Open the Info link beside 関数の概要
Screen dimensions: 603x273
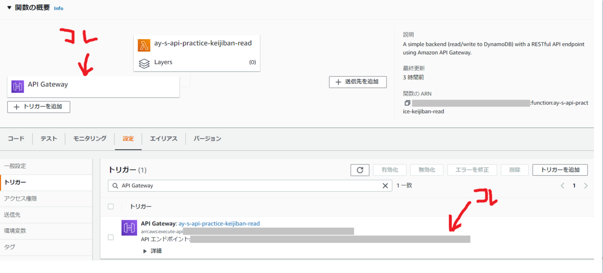coord(58,9)
